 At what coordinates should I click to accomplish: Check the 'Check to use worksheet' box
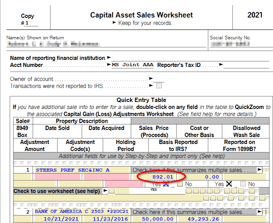pos(112,191)
